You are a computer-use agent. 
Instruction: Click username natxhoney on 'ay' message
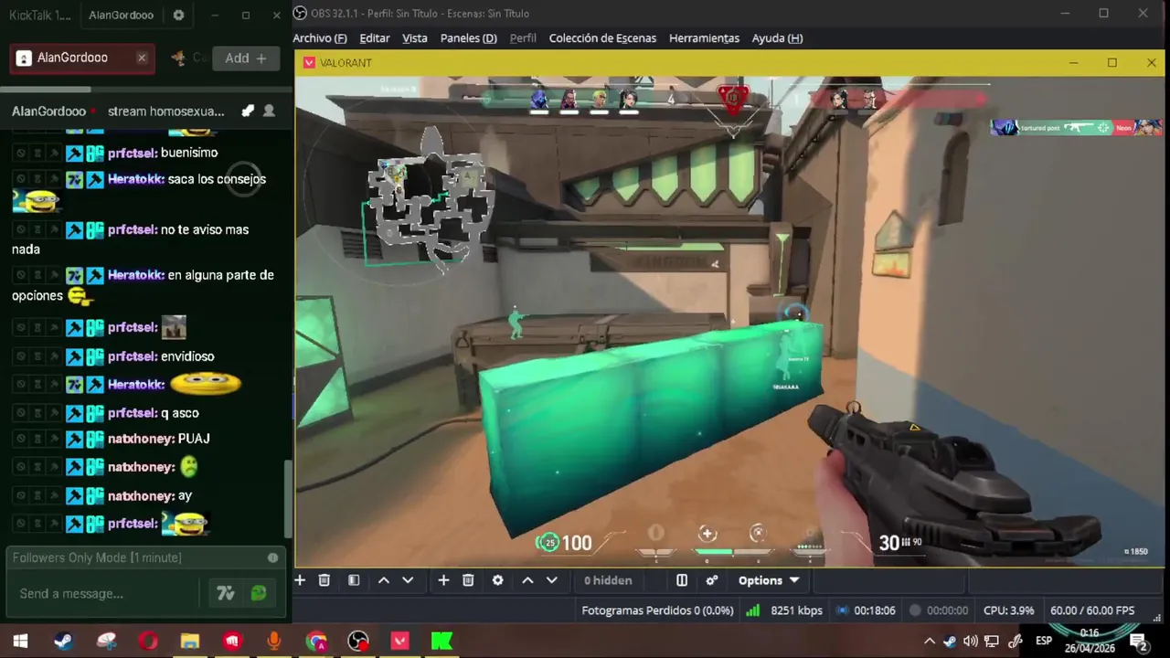tap(141, 495)
